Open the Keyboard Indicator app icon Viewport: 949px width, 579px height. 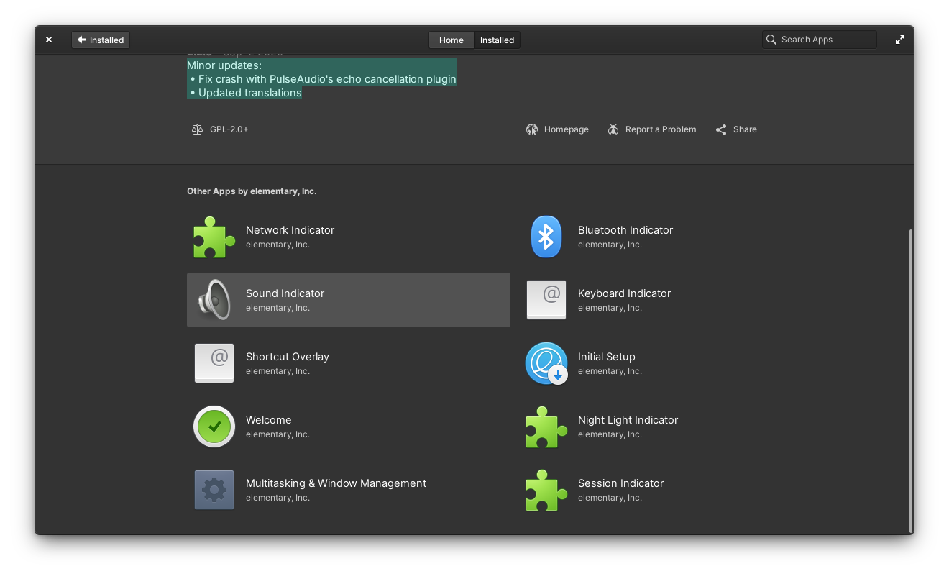pyautogui.click(x=546, y=300)
